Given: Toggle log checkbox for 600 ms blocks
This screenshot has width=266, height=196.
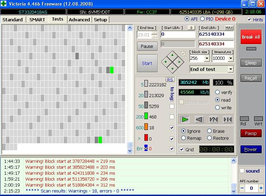Looking at the screenshot, I should point(172,128).
